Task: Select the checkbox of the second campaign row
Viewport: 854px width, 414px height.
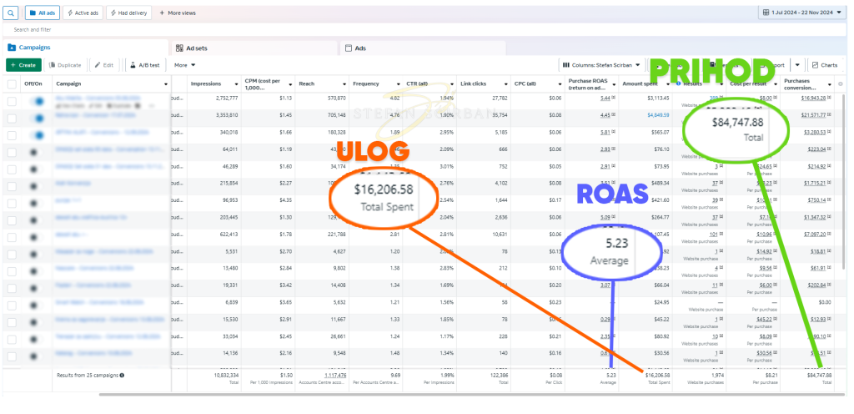Action: tap(12, 117)
